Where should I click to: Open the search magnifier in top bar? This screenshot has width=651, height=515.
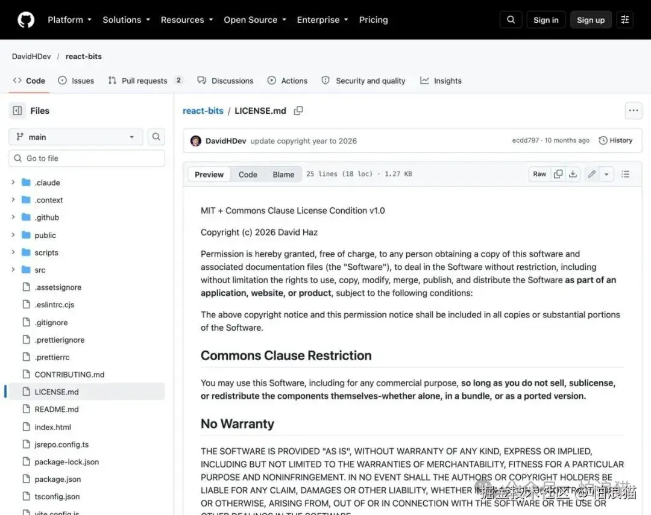click(x=511, y=19)
